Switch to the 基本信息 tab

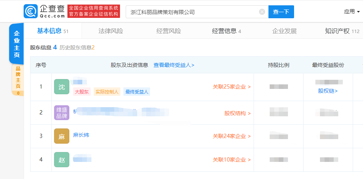click(53, 31)
